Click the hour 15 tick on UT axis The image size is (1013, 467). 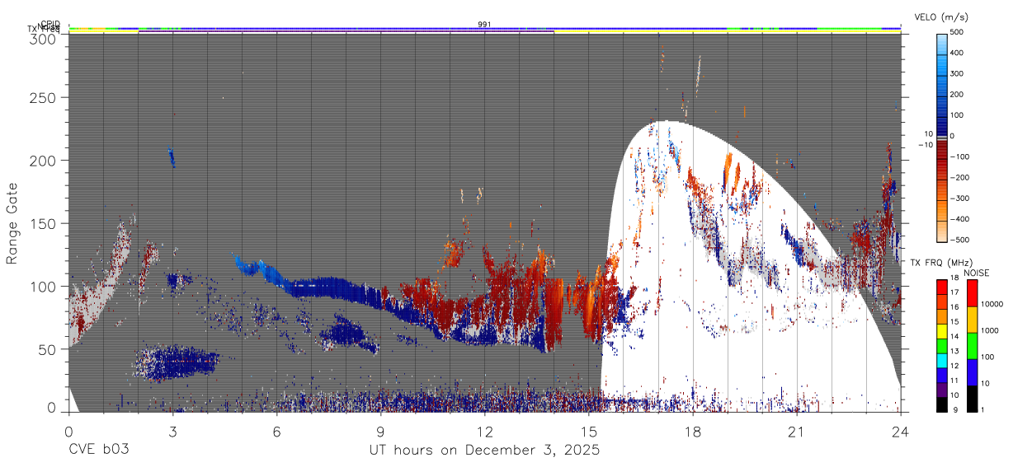(588, 432)
